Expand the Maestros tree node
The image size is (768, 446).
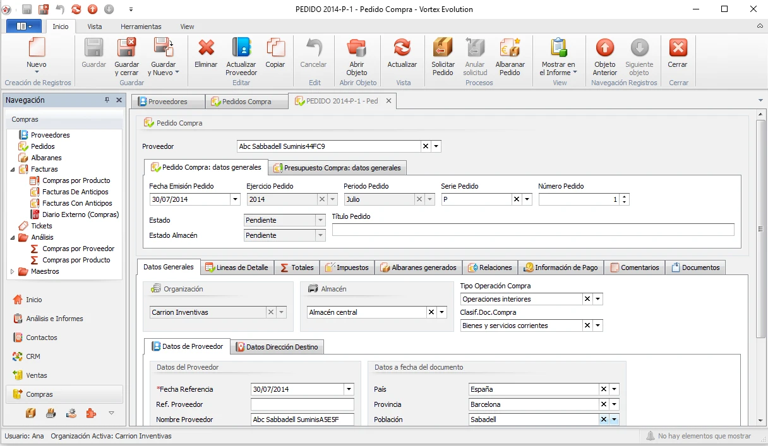tap(13, 271)
